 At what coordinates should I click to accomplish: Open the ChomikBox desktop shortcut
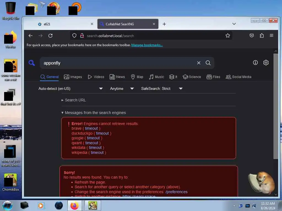point(11,182)
